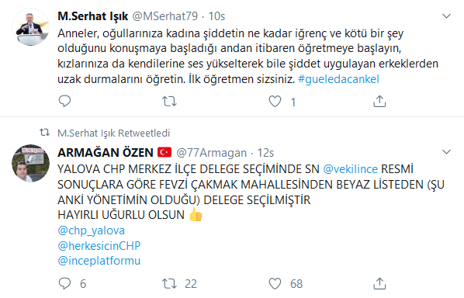The image size is (464, 298).
Task: Open M.Serhat Işık display name
Action: tap(93, 16)
